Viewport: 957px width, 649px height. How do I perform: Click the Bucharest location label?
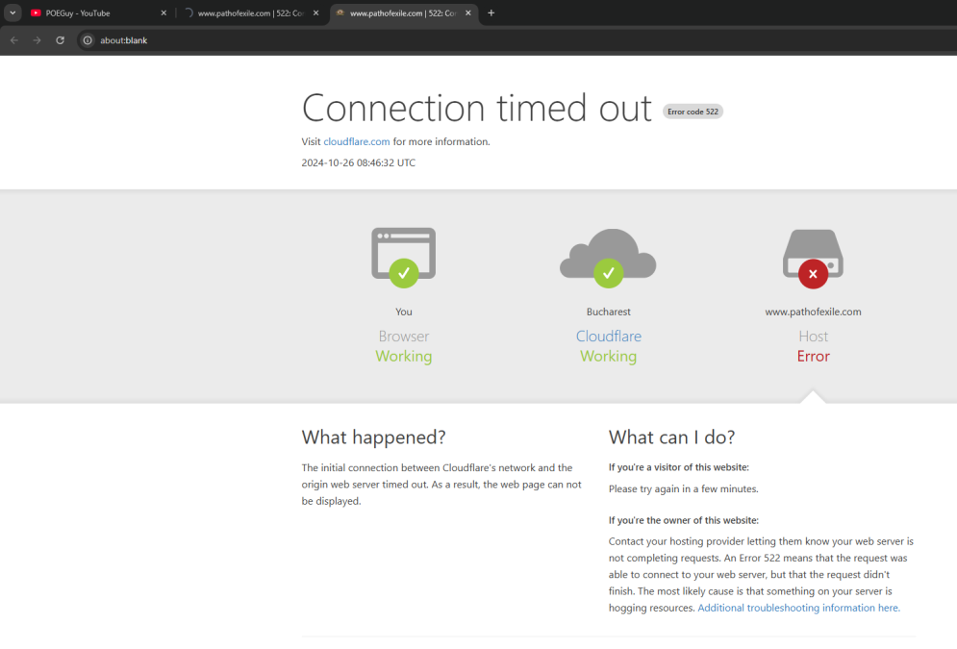609,312
